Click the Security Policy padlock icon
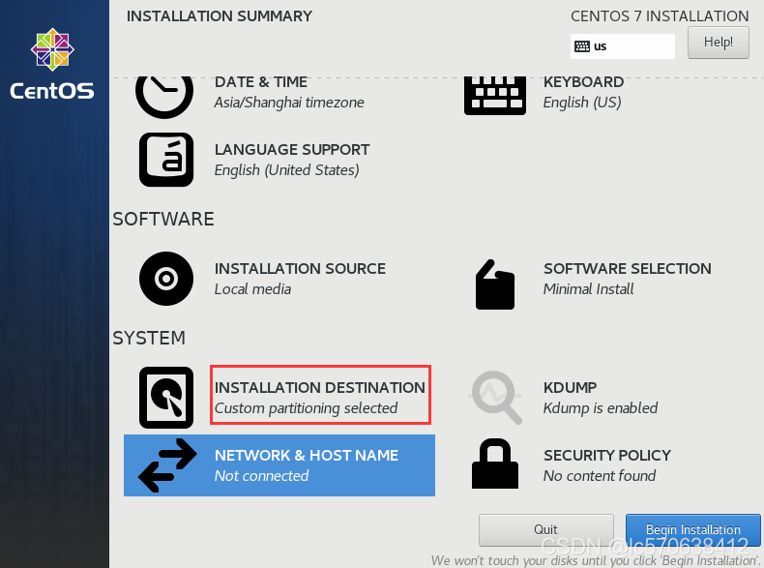 [x=495, y=463]
